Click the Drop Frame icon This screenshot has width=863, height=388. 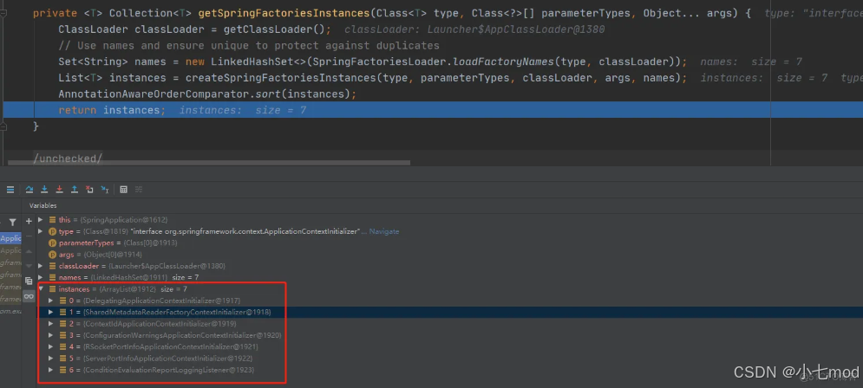89,189
